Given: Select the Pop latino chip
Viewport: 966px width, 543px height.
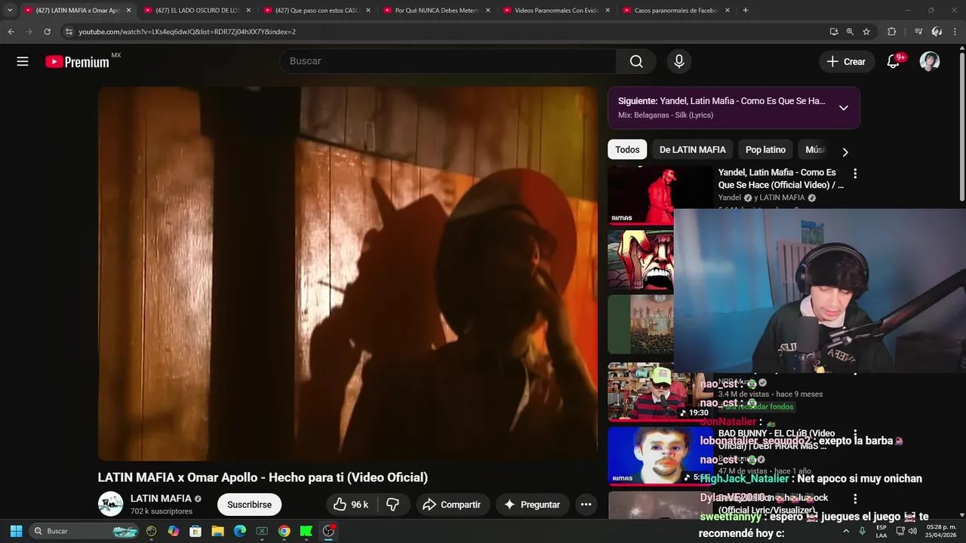Looking at the screenshot, I should (x=765, y=149).
